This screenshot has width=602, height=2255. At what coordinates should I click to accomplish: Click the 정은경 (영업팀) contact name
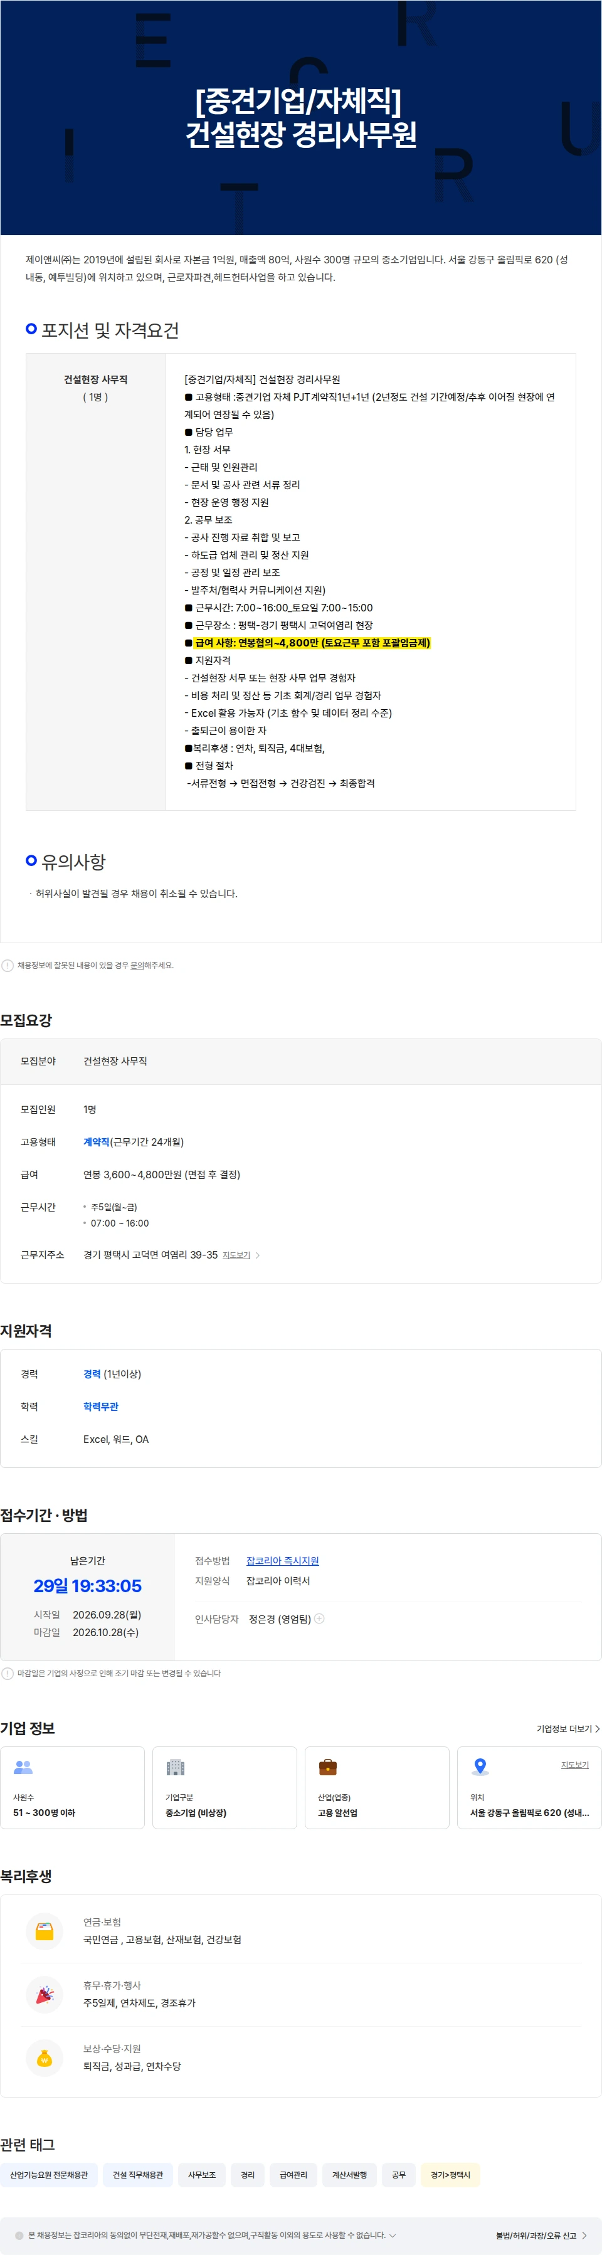pos(280,1619)
